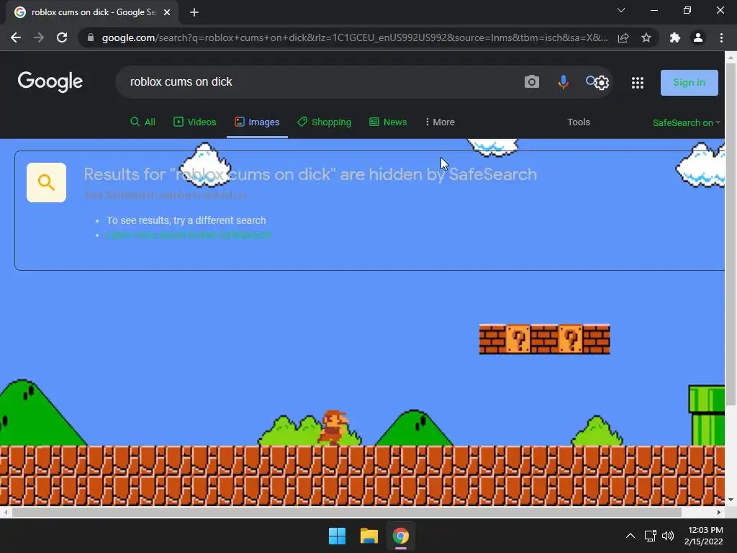Click the yellow search magnifier tile

tap(46, 182)
